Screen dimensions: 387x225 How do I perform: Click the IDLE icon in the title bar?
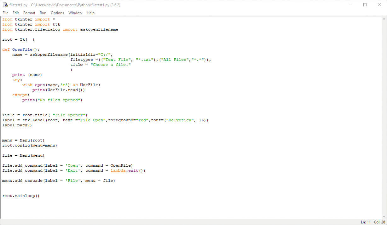click(x=5, y=5)
